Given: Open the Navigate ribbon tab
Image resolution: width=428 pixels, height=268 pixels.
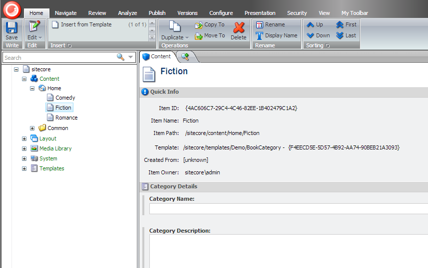Looking at the screenshot, I should click(x=65, y=13).
